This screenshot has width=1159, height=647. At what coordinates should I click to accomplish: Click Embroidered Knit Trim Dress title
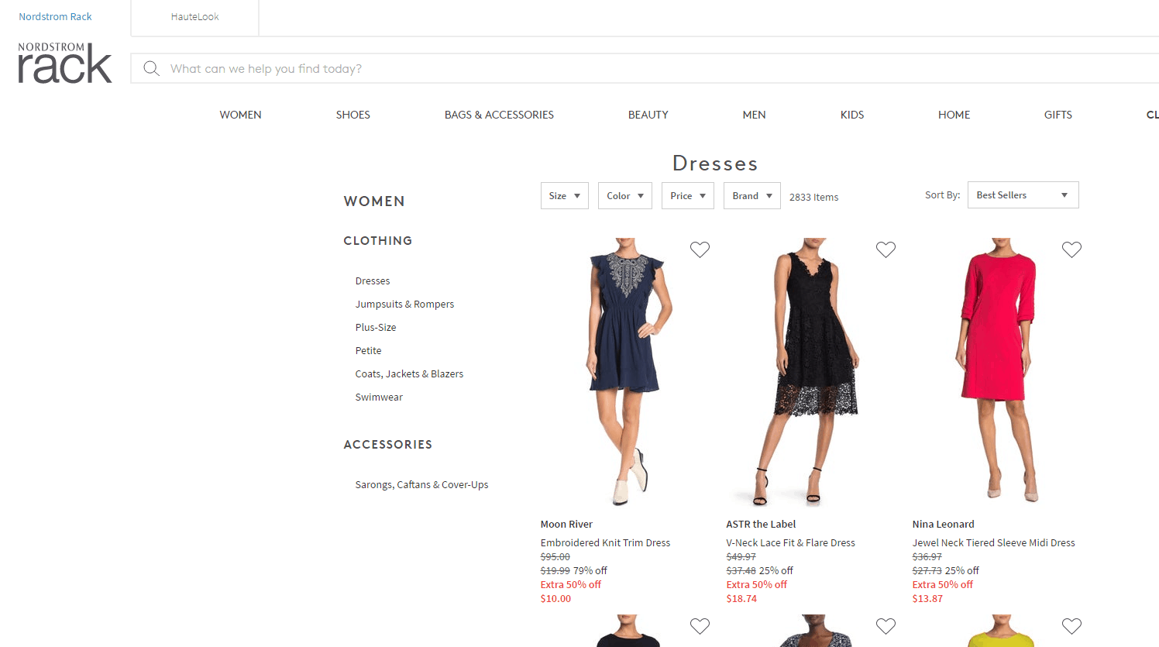pyautogui.click(x=605, y=543)
